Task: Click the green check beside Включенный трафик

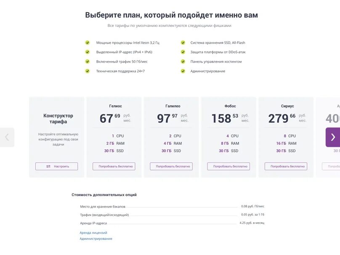Action: point(88,61)
